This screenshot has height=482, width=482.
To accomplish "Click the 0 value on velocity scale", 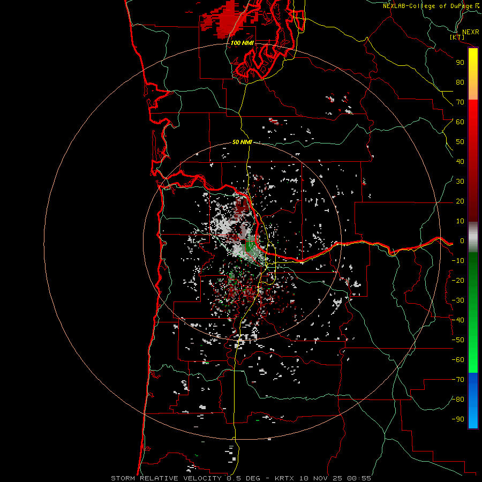I will point(462,241).
